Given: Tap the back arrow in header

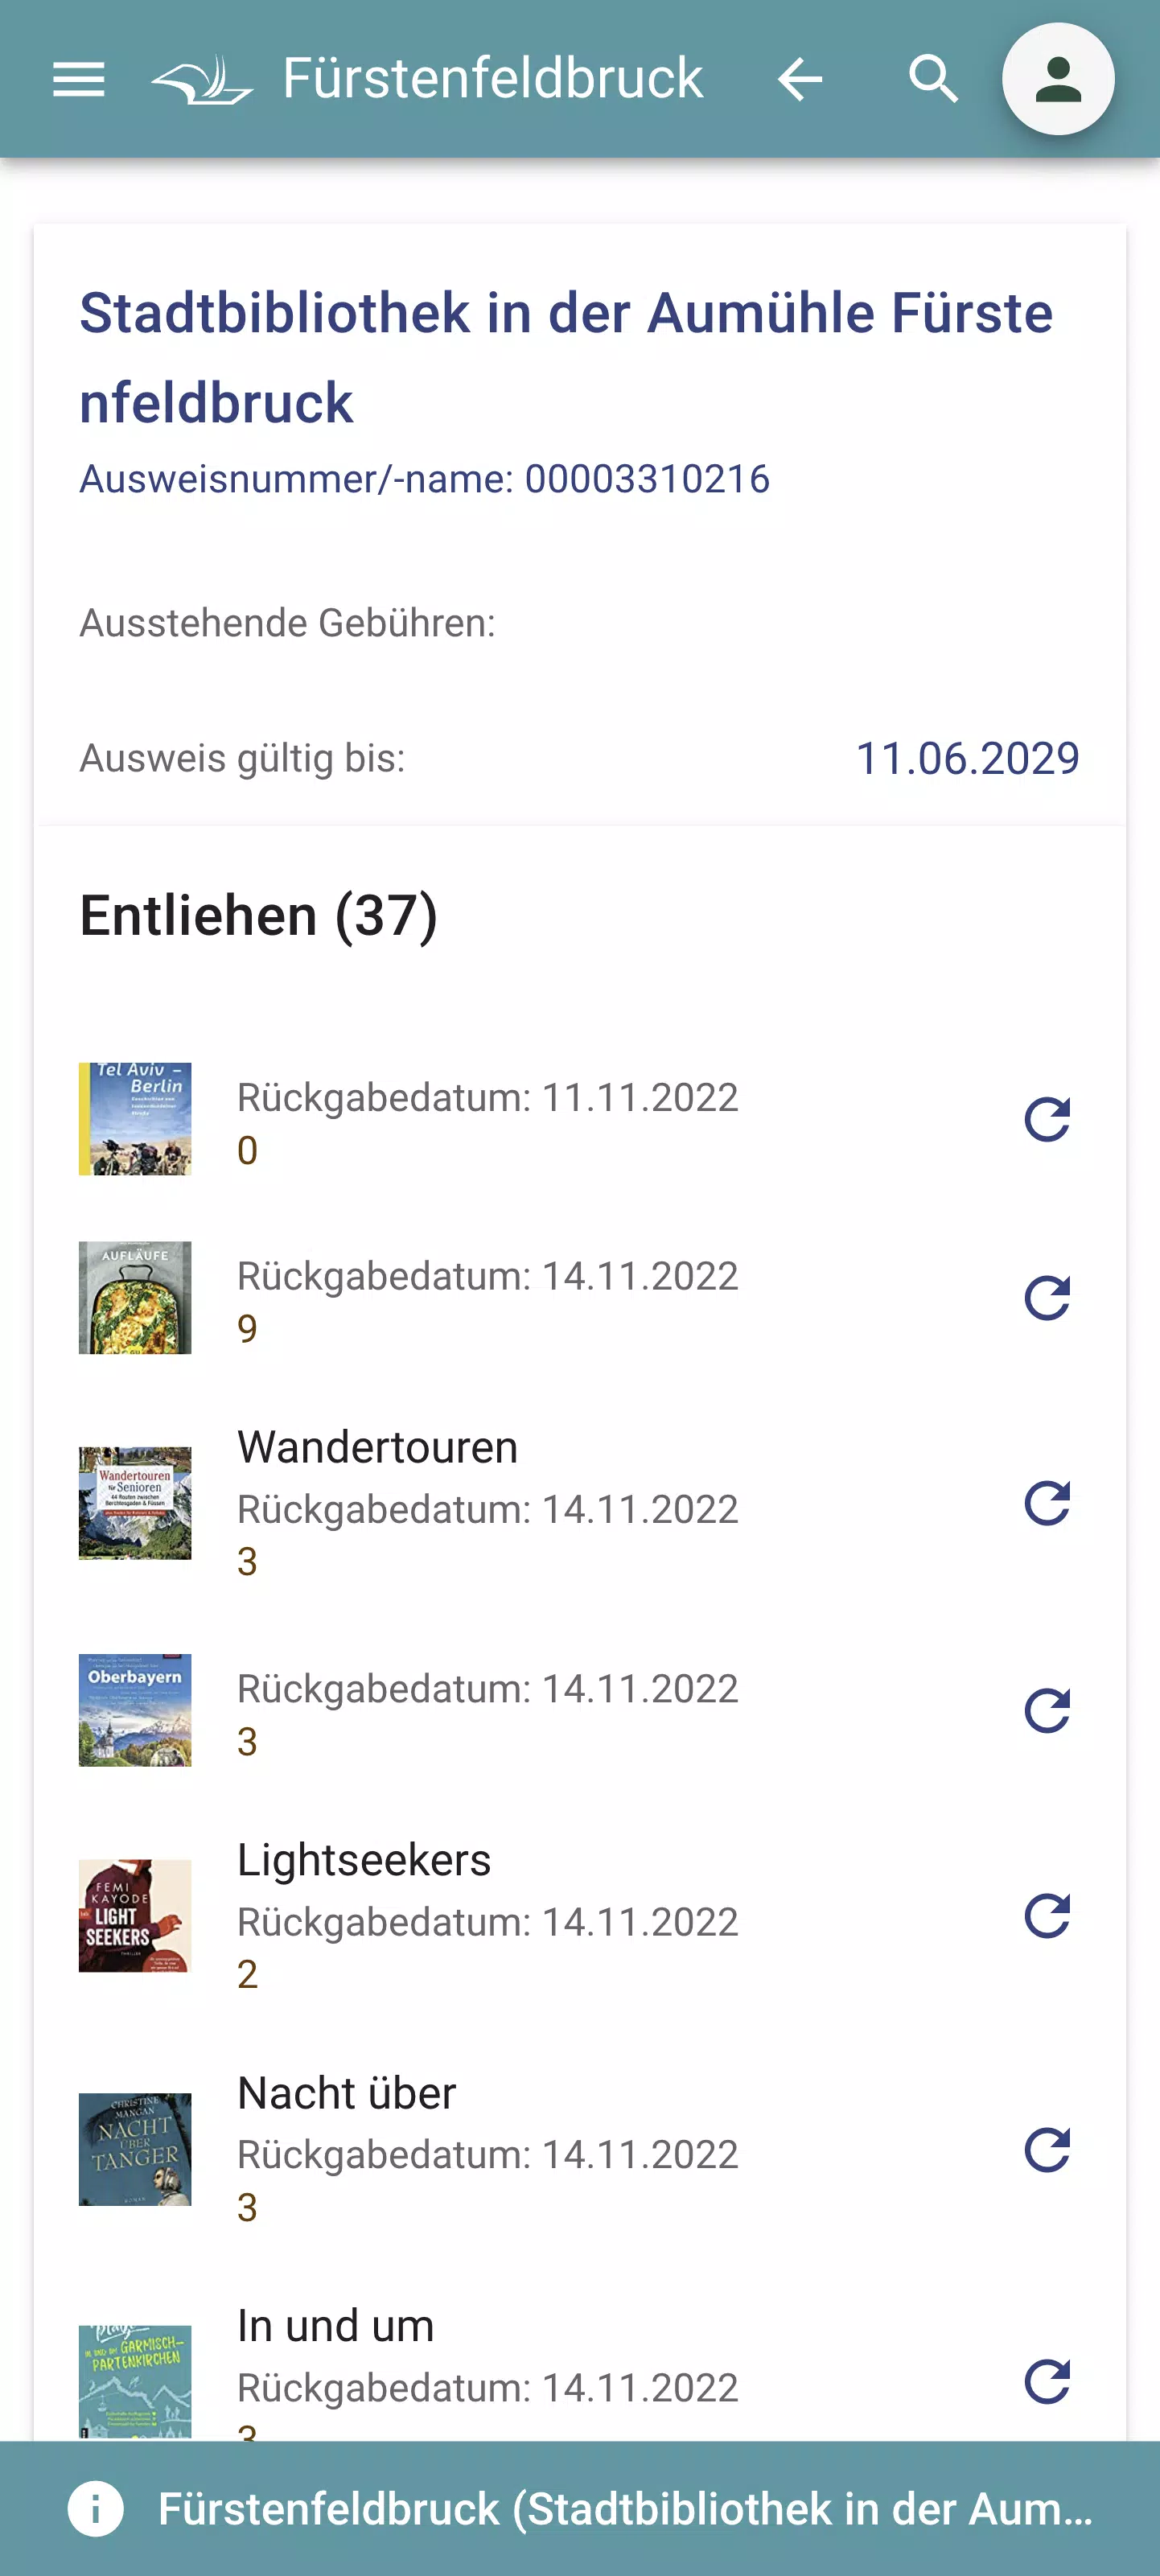Looking at the screenshot, I should [x=799, y=79].
